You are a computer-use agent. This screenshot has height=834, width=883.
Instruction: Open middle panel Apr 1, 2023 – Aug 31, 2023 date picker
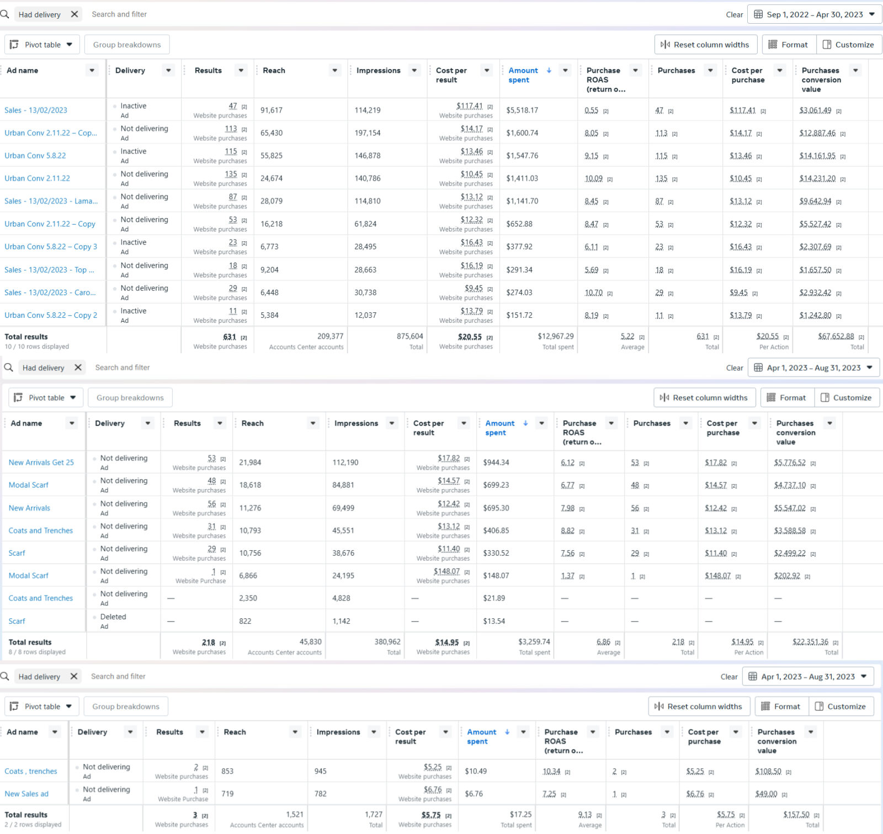[x=813, y=368]
